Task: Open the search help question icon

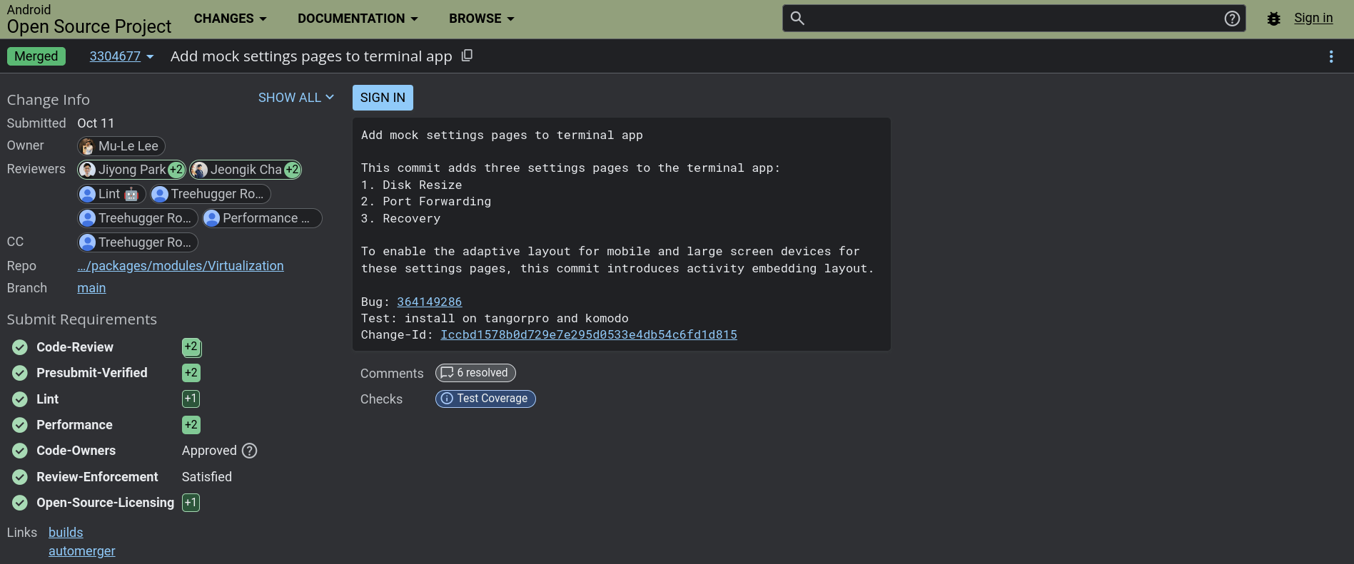Action: (x=1232, y=19)
